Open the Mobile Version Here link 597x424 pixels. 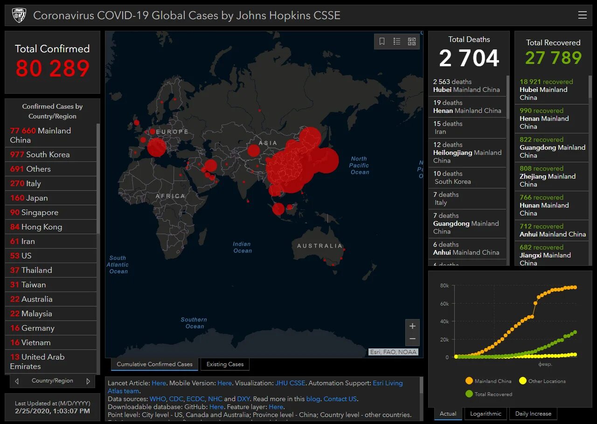[224, 383]
